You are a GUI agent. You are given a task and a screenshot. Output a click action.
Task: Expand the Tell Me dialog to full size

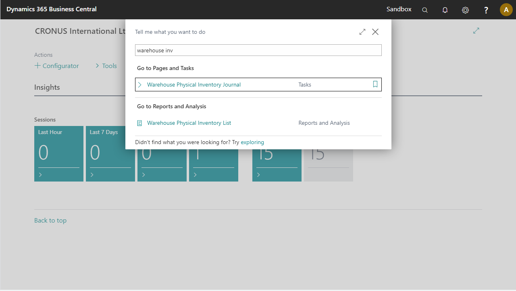[362, 32]
